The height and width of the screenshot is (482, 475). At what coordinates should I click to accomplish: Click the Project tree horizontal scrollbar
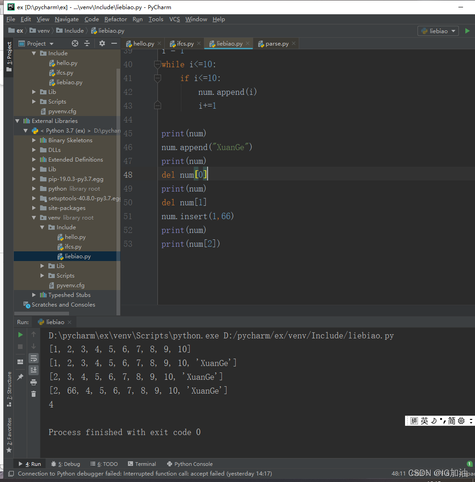pyautogui.click(x=41, y=313)
